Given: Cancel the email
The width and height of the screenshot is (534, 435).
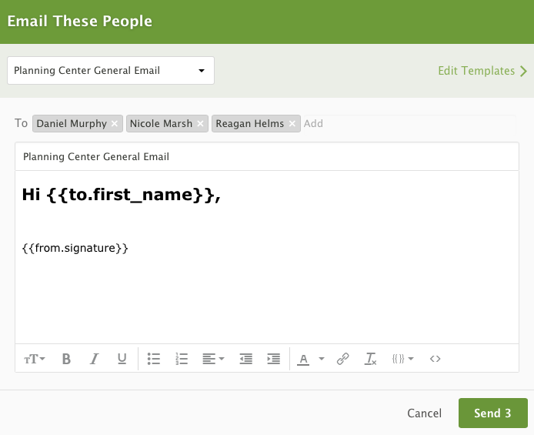Looking at the screenshot, I should [x=424, y=413].
